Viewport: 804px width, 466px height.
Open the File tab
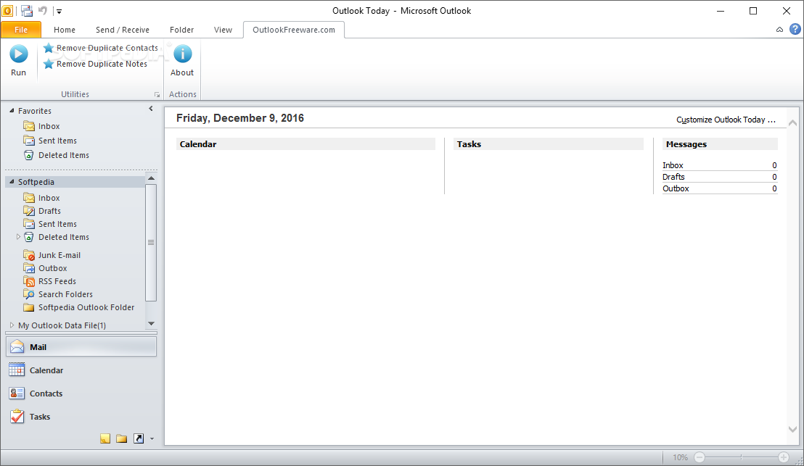[21, 30]
